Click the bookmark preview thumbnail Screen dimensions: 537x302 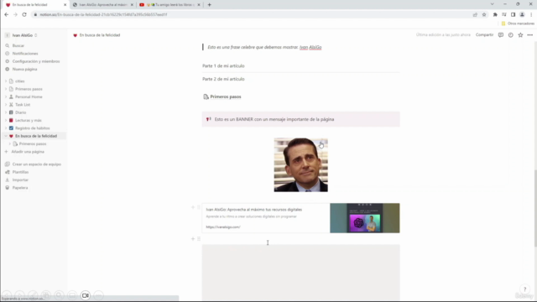365,218
